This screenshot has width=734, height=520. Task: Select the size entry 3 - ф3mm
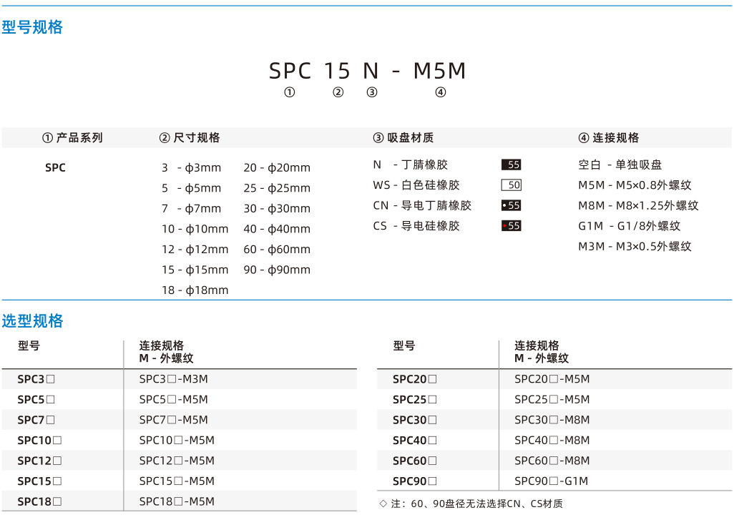pos(192,167)
